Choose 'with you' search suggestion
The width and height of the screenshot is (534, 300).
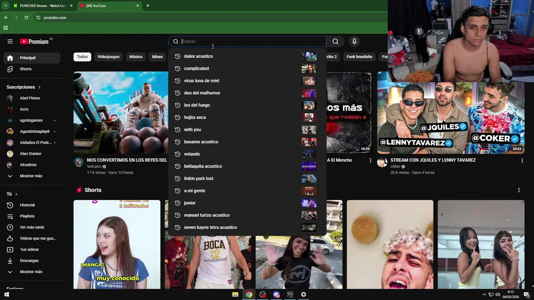point(247,130)
